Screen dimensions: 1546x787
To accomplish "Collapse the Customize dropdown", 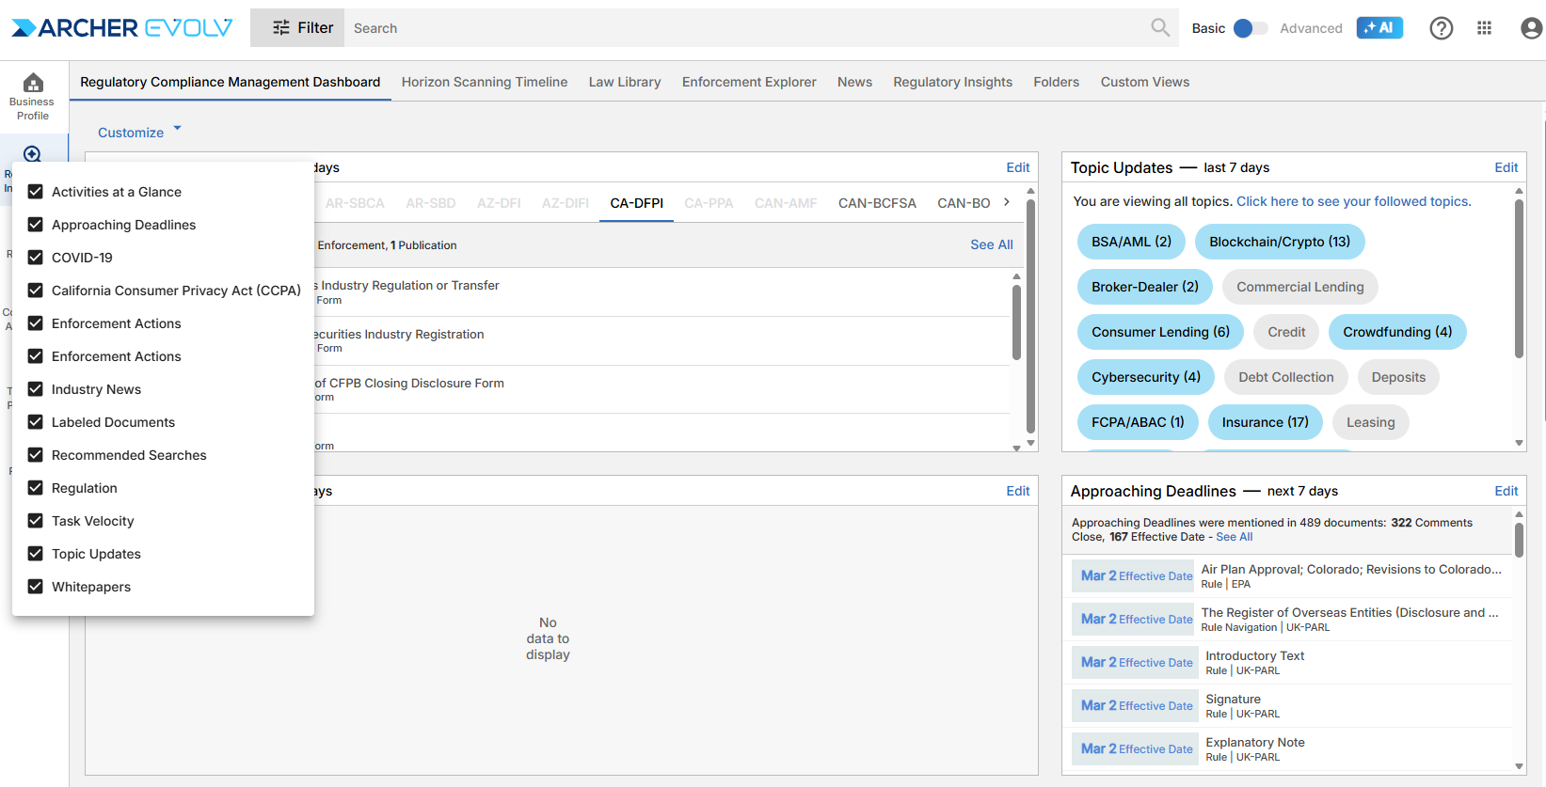I will [138, 133].
